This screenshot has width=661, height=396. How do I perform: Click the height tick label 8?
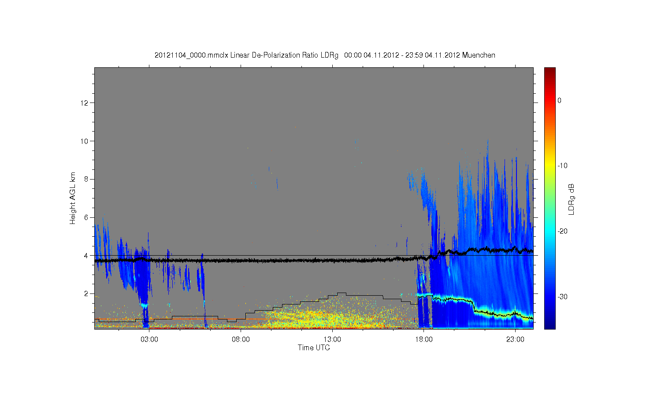coord(87,179)
